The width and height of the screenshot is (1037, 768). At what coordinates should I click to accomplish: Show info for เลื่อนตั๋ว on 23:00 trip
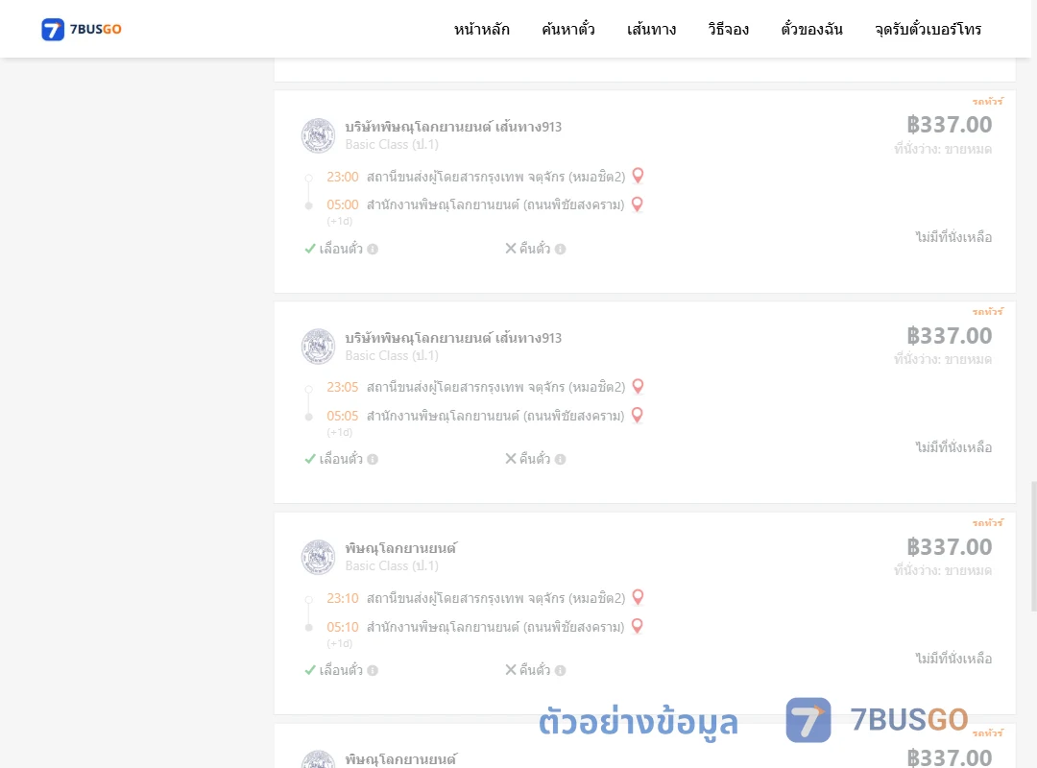pyautogui.click(x=373, y=250)
